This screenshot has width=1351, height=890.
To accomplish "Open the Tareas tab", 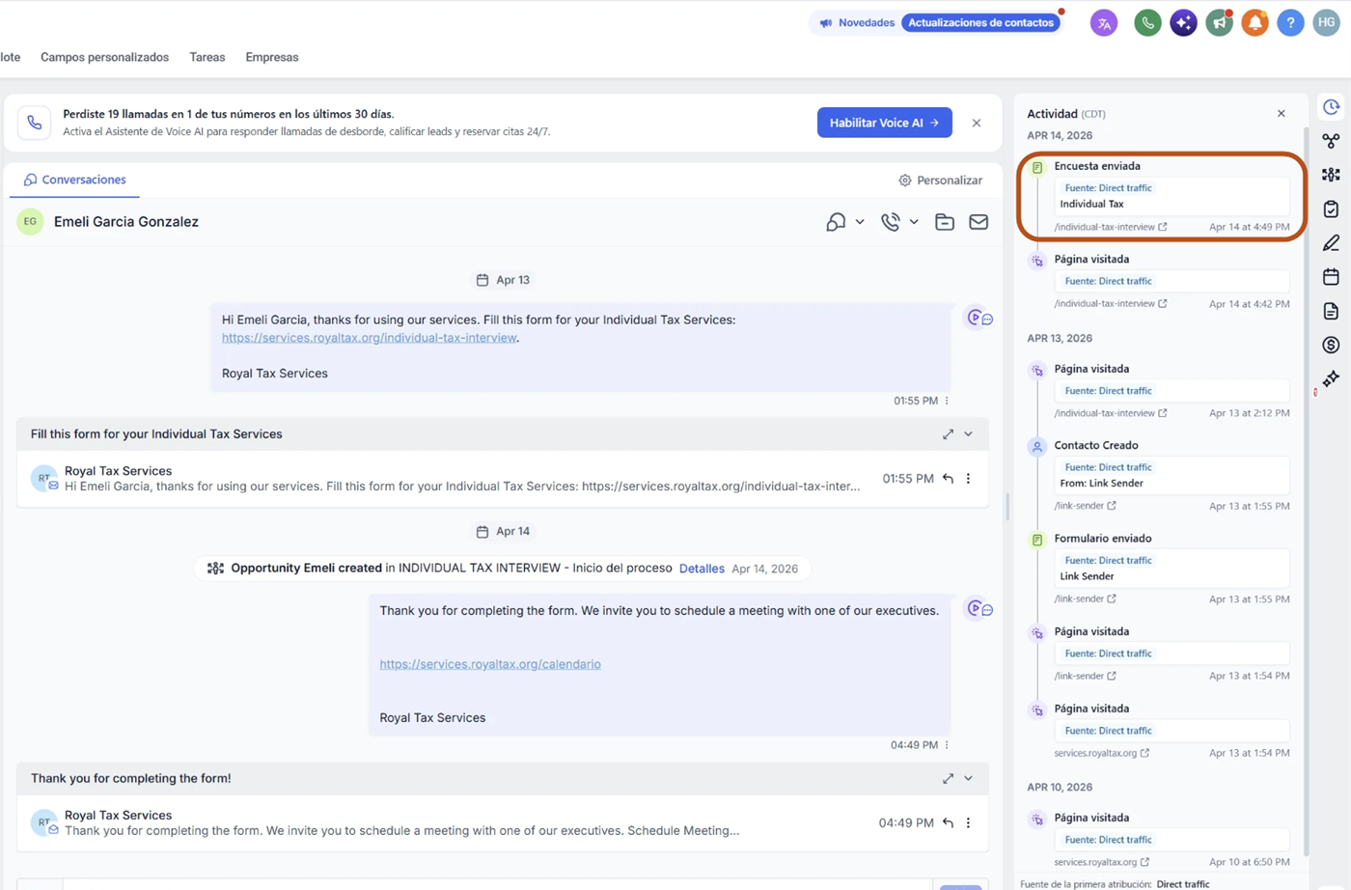I will click(x=207, y=57).
